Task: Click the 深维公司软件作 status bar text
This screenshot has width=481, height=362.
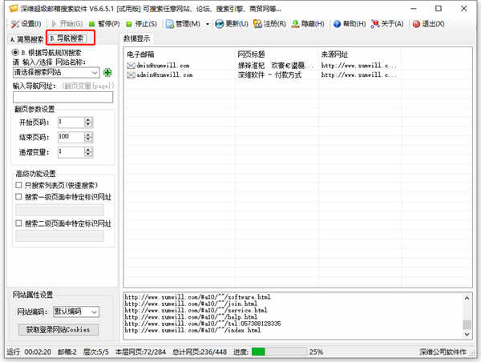Action: tap(443, 352)
